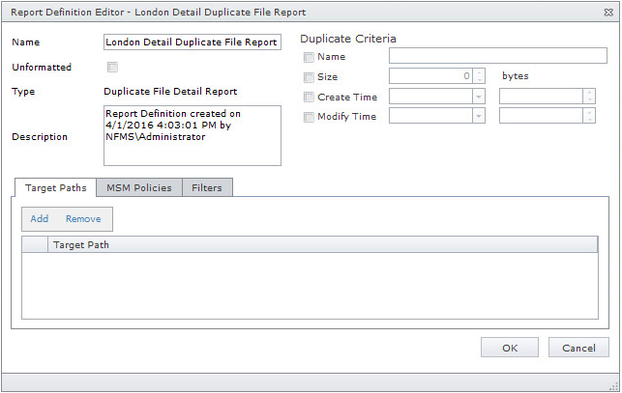The width and height of the screenshot is (622, 393).
Task: Click the report Name input field
Action: (191, 42)
